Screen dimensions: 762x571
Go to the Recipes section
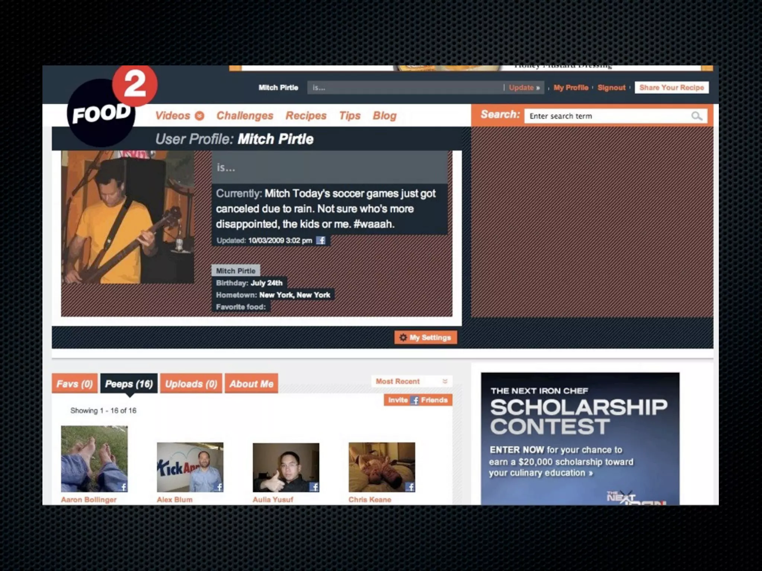click(x=306, y=116)
